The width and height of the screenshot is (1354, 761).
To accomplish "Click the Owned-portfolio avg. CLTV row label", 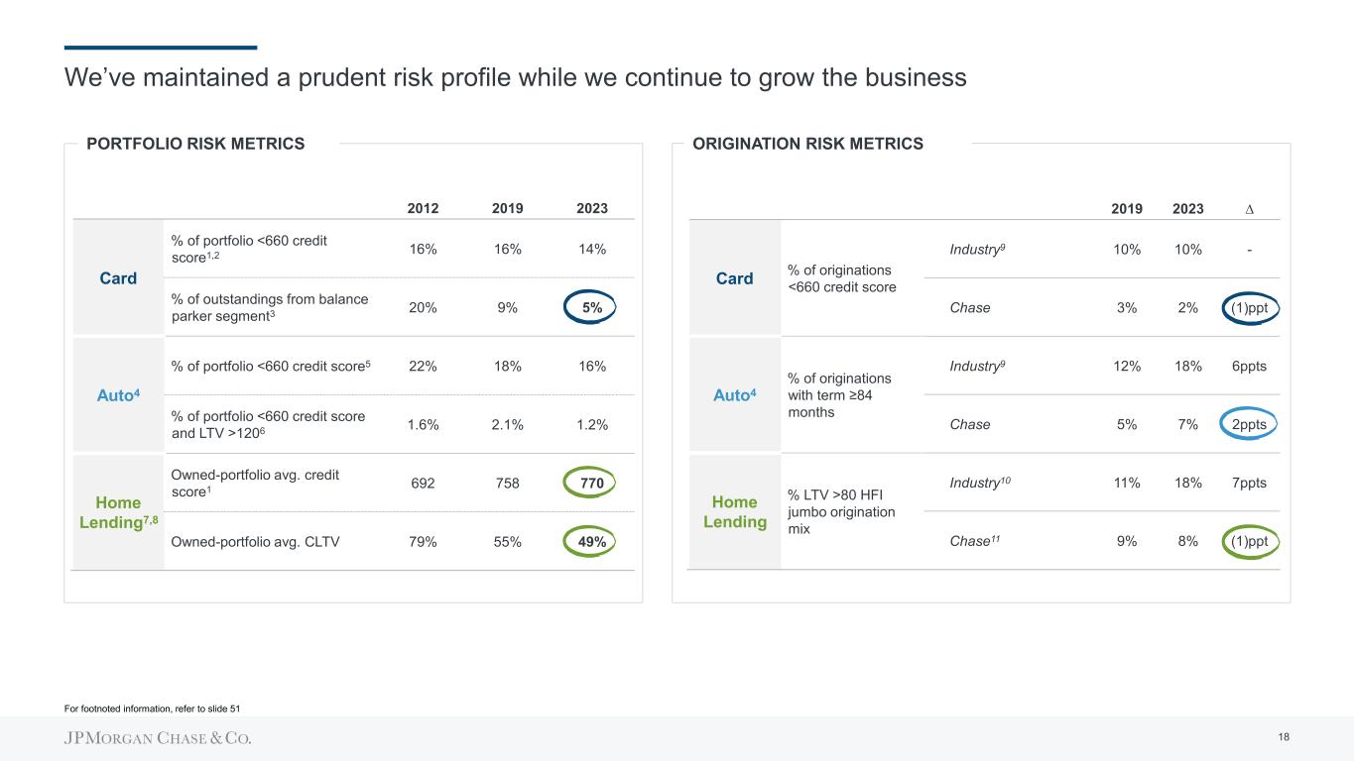I will [256, 541].
